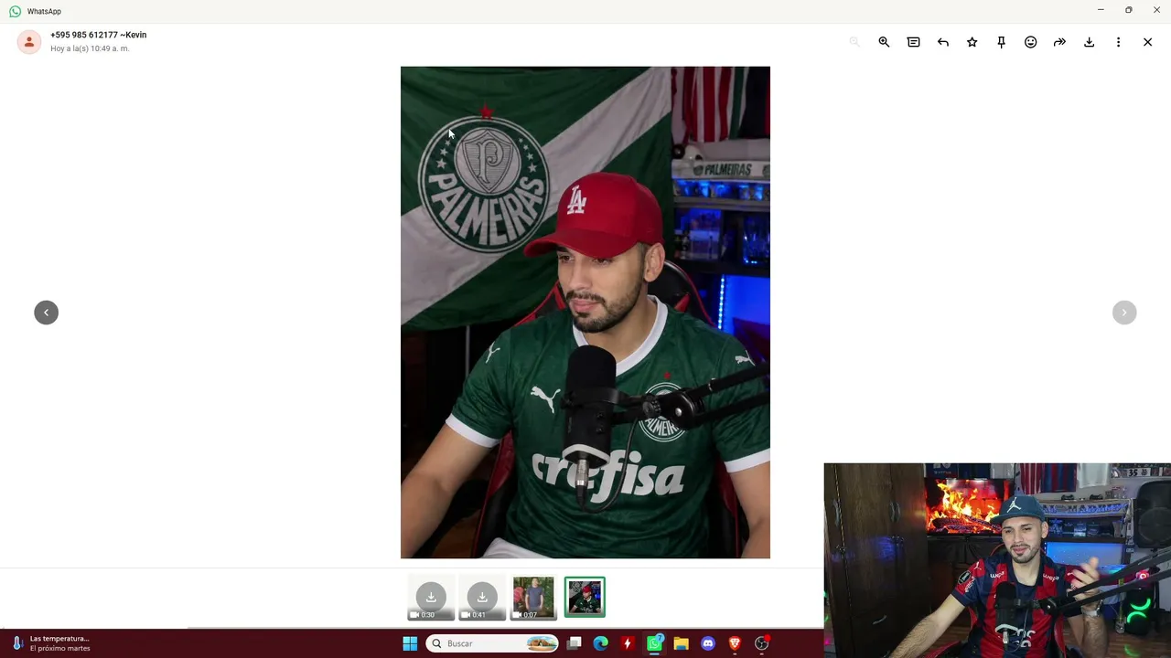Image resolution: width=1171 pixels, height=658 pixels.
Task: Restore down the WhatsApp window
Action: (x=1128, y=10)
